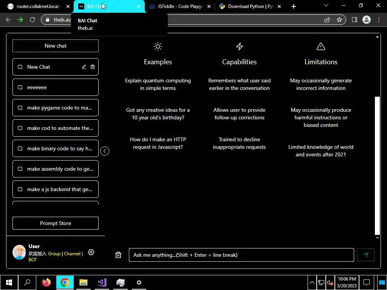This screenshot has height=290, width=387.
Task: Open the tab search dropdown chevron
Action: [326, 5]
